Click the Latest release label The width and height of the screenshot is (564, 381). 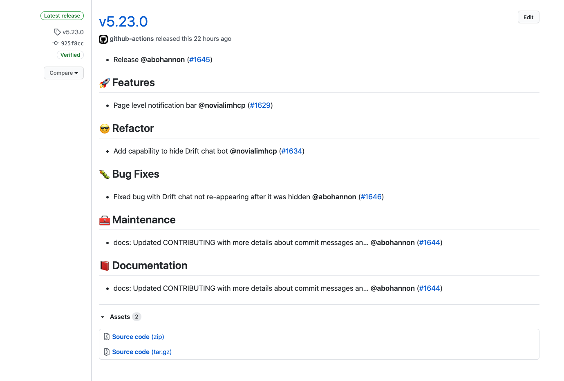(62, 16)
